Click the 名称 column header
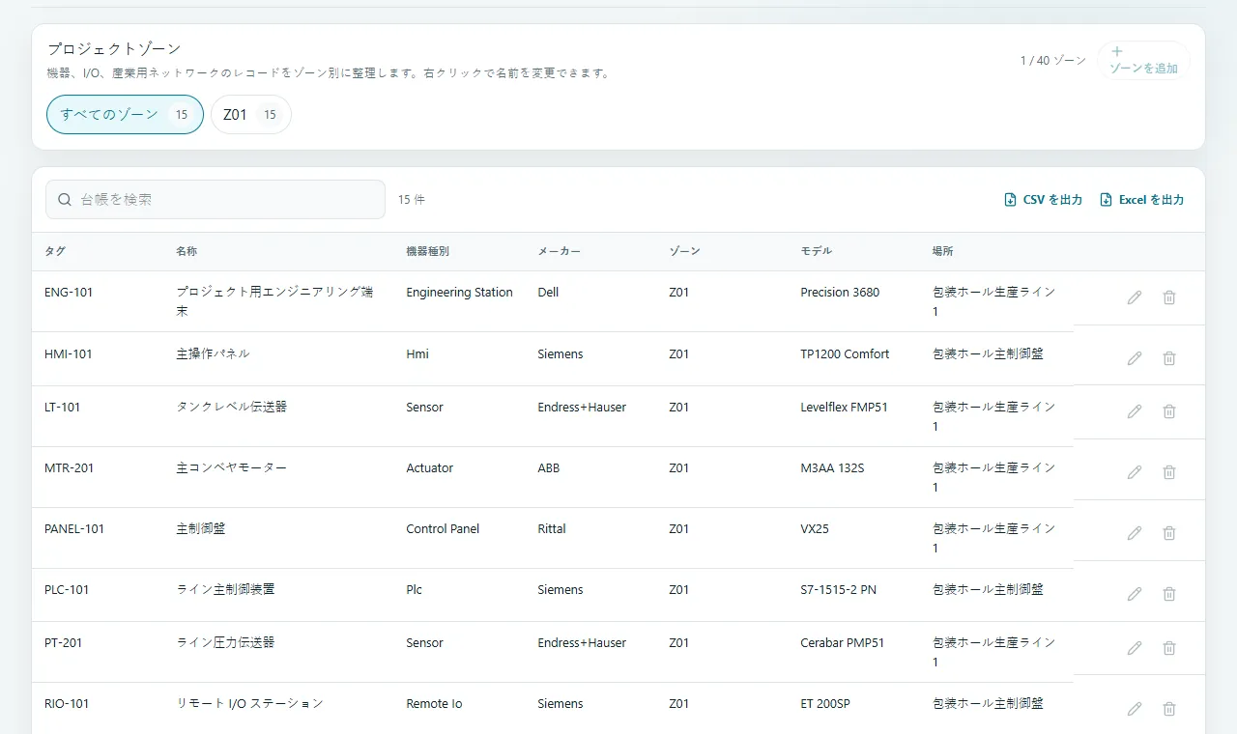The image size is (1237, 734). click(x=187, y=251)
